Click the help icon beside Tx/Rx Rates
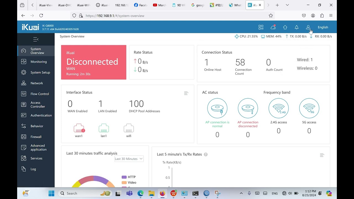 pyautogui.click(x=206, y=155)
